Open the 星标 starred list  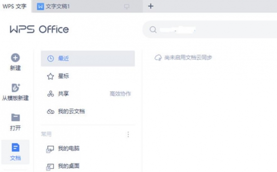point(88,76)
